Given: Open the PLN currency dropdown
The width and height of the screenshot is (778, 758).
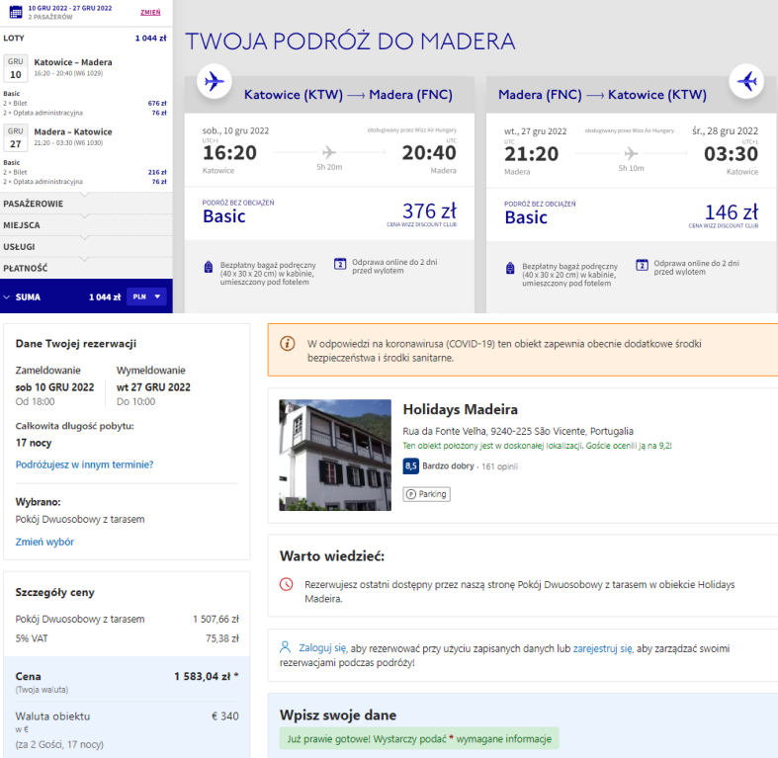Looking at the screenshot, I should tap(146, 296).
